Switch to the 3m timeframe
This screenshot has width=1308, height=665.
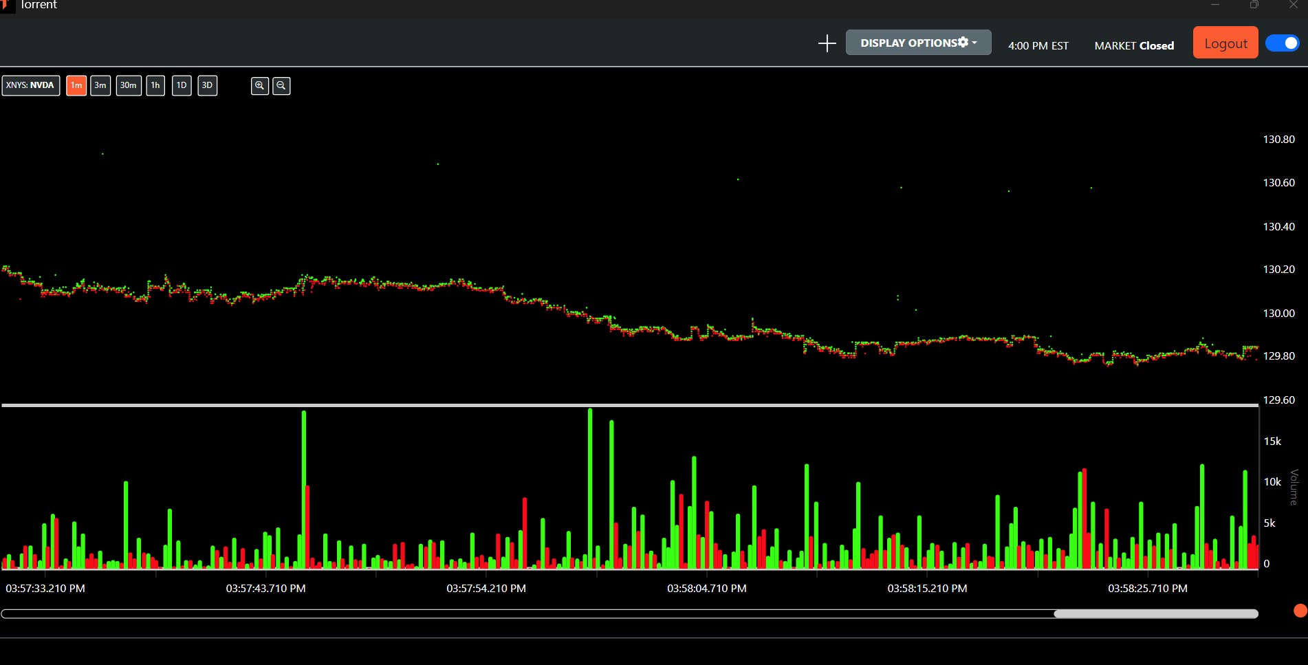(x=100, y=85)
